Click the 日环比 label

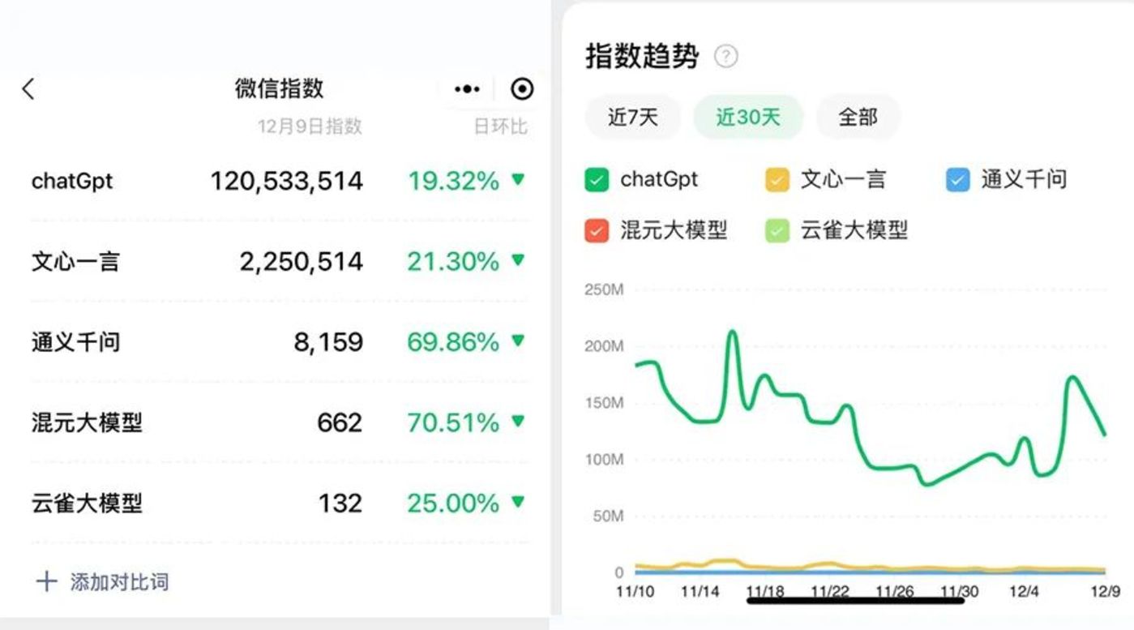pos(502,126)
